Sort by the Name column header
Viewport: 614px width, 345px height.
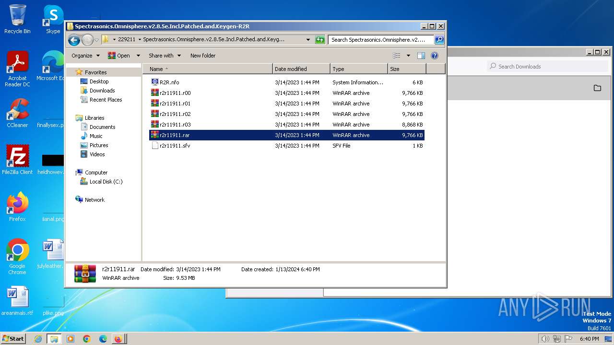coord(208,69)
